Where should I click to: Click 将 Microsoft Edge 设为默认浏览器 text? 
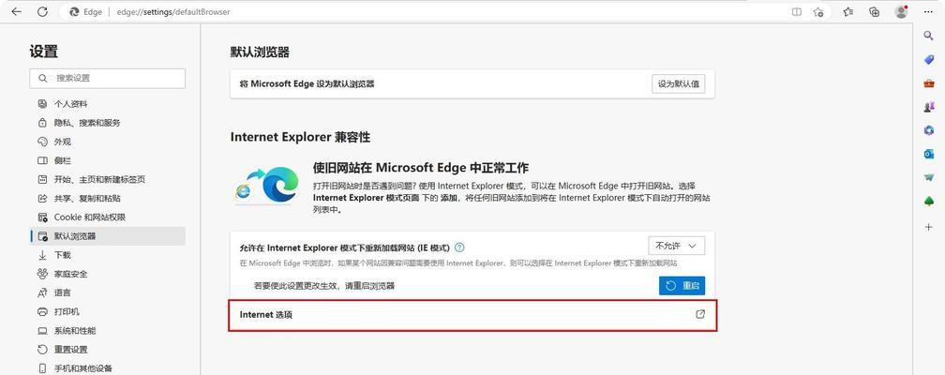click(x=307, y=83)
